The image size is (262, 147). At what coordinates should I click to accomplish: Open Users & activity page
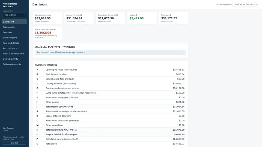(14, 59)
